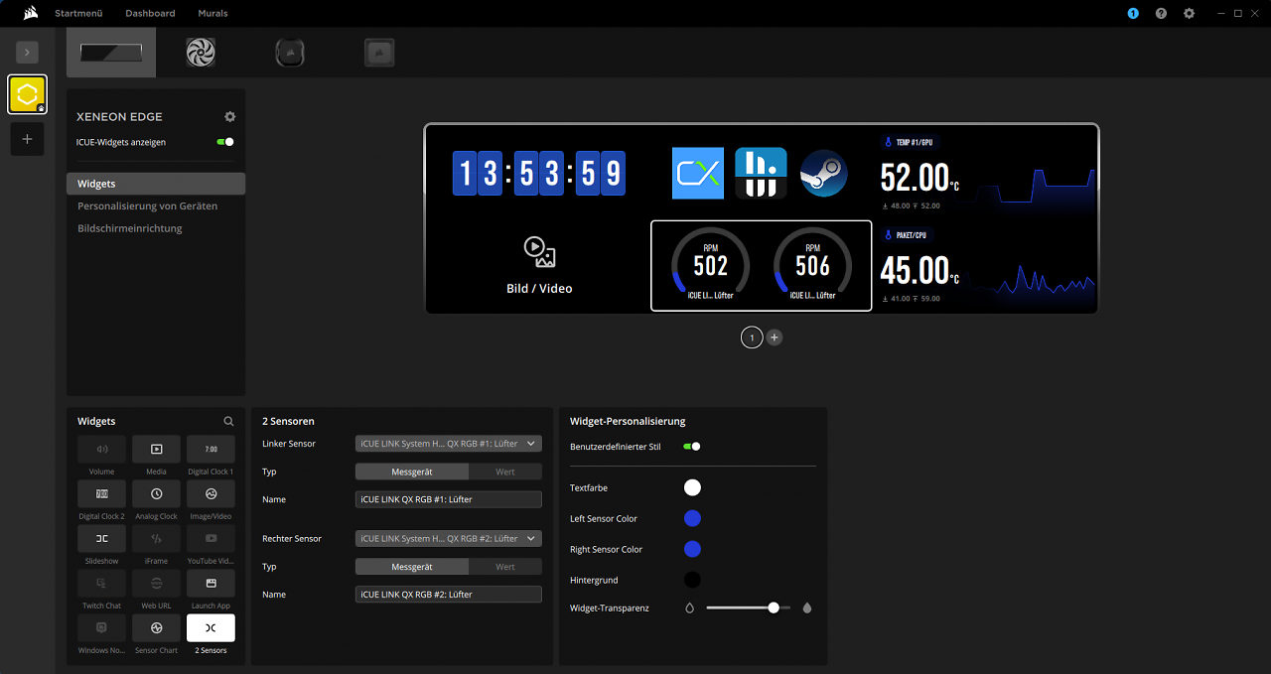Open XENEON EDGE settings gear
The height and width of the screenshot is (674, 1271).
click(x=230, y=116)
